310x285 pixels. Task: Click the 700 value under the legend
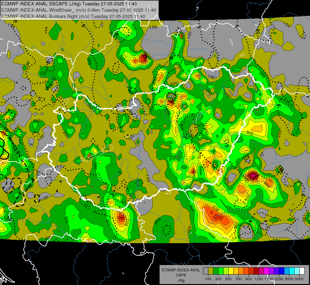point(239,279)
